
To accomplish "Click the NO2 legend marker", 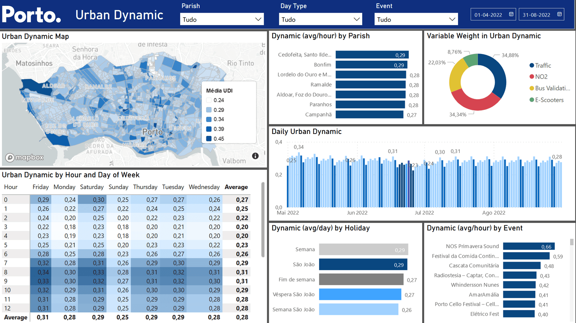I will point(532,76).
